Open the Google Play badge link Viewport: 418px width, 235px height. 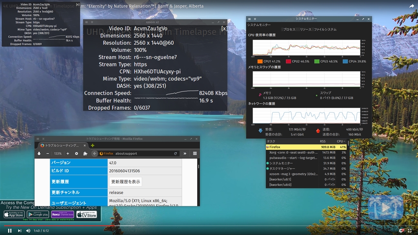(x=38, y=215)
